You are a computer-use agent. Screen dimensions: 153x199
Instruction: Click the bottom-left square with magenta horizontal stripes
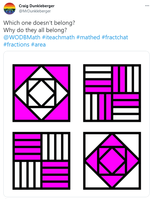click(41, 161)
